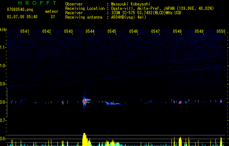Image resolution: width=229 pixels, height=146 pixels.
Task: Click the 0545 time marker
Action: click(112, 31)
